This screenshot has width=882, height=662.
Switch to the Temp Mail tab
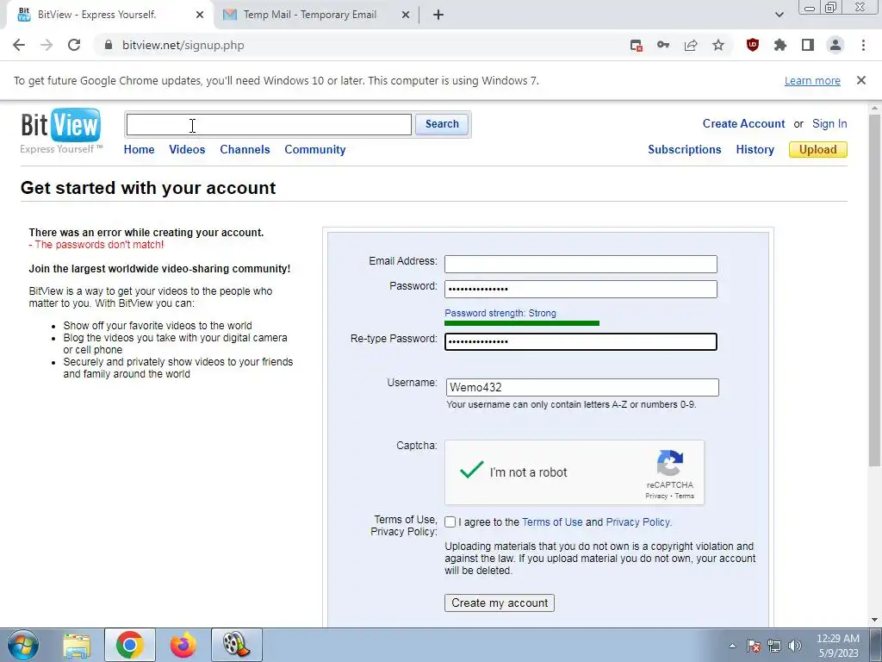(x=317, y=15)
